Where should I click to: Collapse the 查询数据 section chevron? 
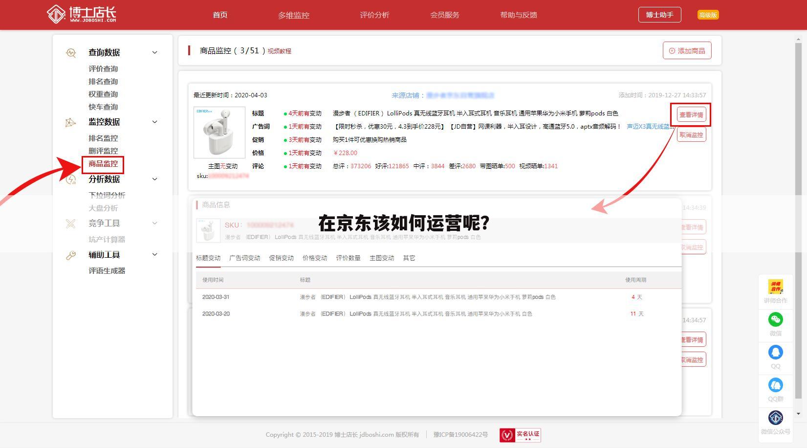(x=155, y=52)
